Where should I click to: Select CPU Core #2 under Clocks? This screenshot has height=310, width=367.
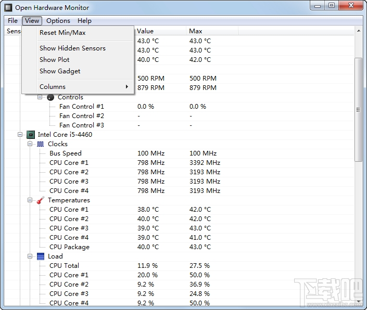tap(179, 172)
